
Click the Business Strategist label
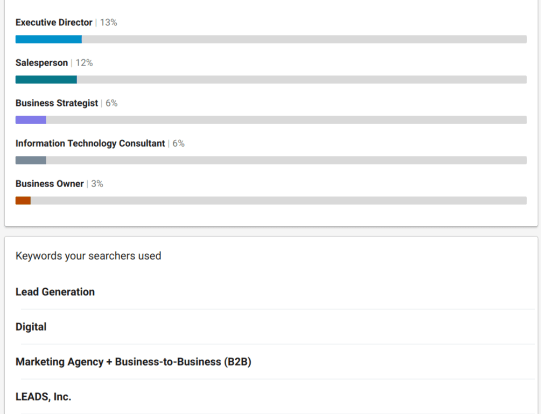click(57, 103)
